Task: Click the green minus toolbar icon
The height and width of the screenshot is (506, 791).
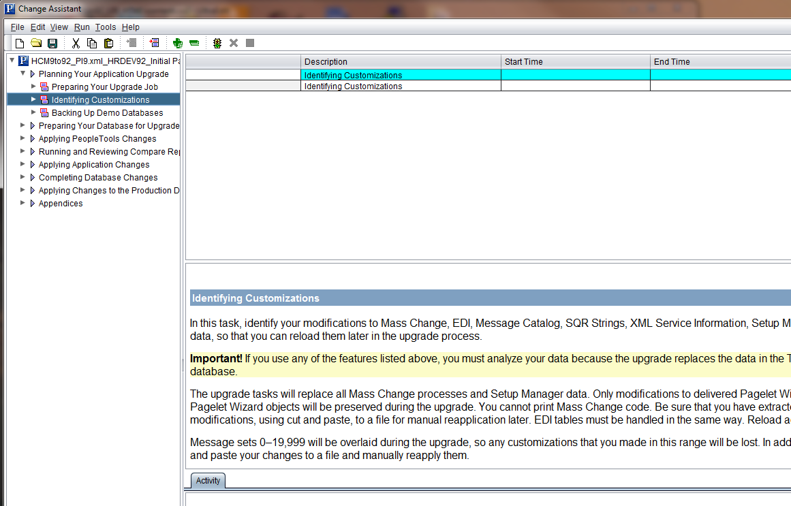Action: [194, 44]
